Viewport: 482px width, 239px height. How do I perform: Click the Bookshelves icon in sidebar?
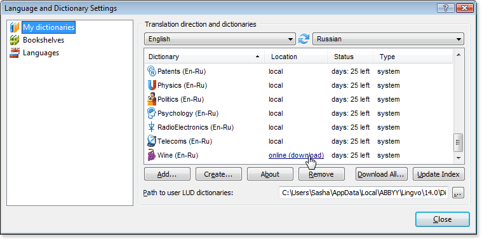[x=15, y=40]
